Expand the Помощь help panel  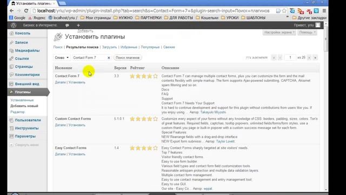coord(307,32)
